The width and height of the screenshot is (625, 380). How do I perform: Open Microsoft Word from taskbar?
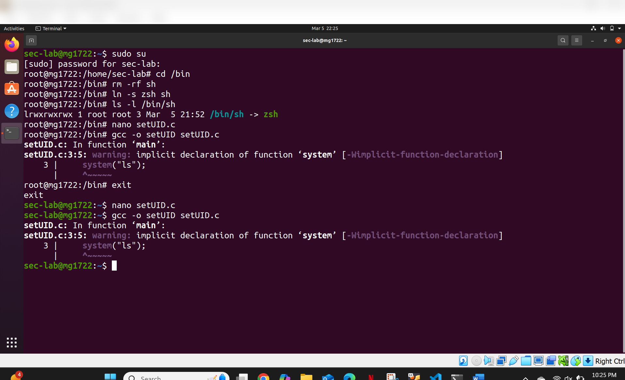click(x=478, y=377)
